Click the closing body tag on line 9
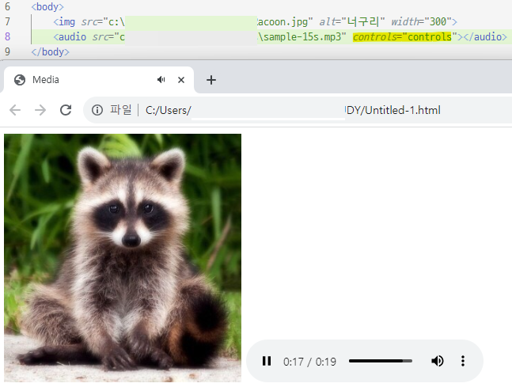Viewport: 512px width, 387px height. 51,52
